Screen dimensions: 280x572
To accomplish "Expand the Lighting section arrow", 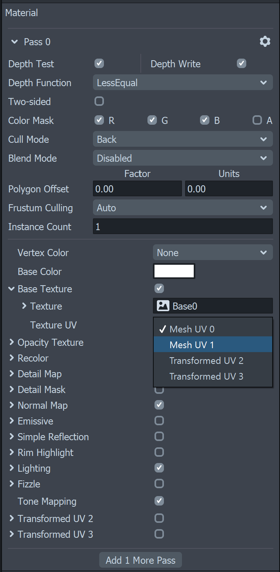I will pos(12,468).
